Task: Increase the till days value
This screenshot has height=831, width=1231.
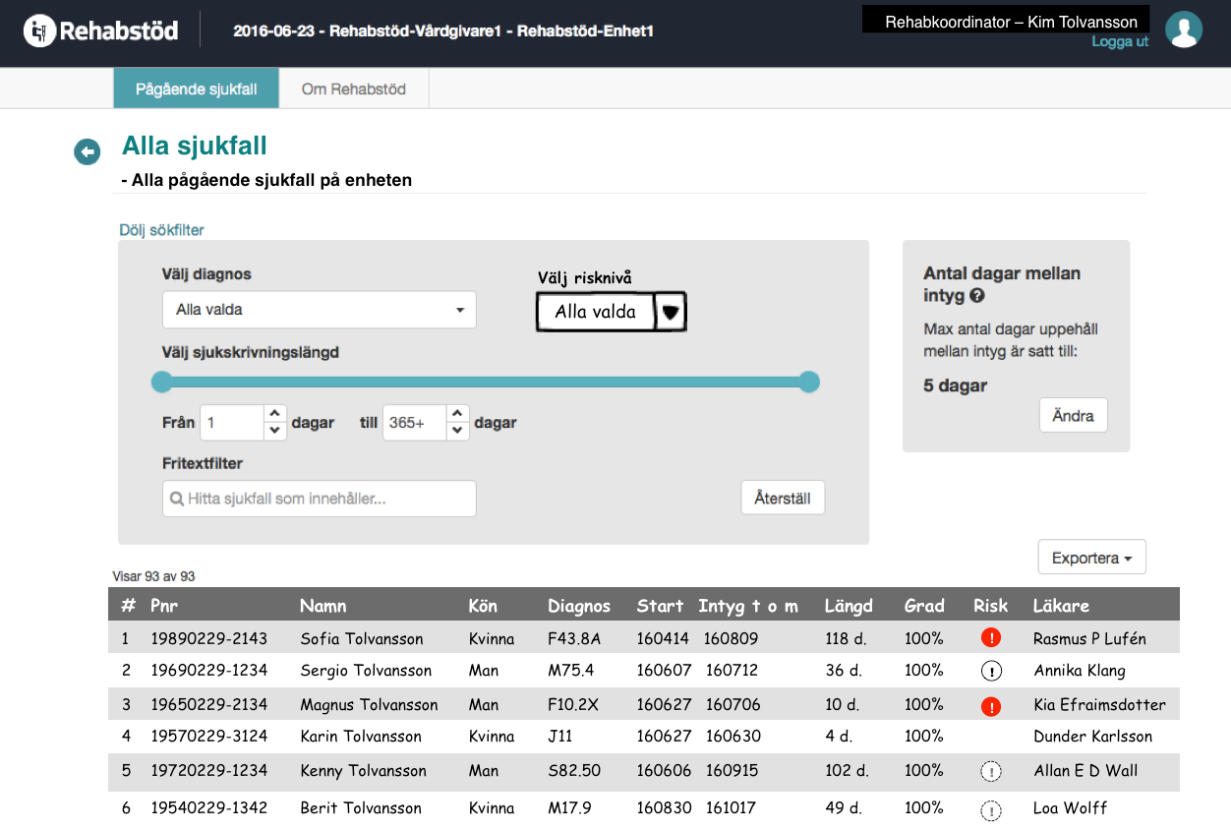Action: pyautogui.click(x=457, y=414)
